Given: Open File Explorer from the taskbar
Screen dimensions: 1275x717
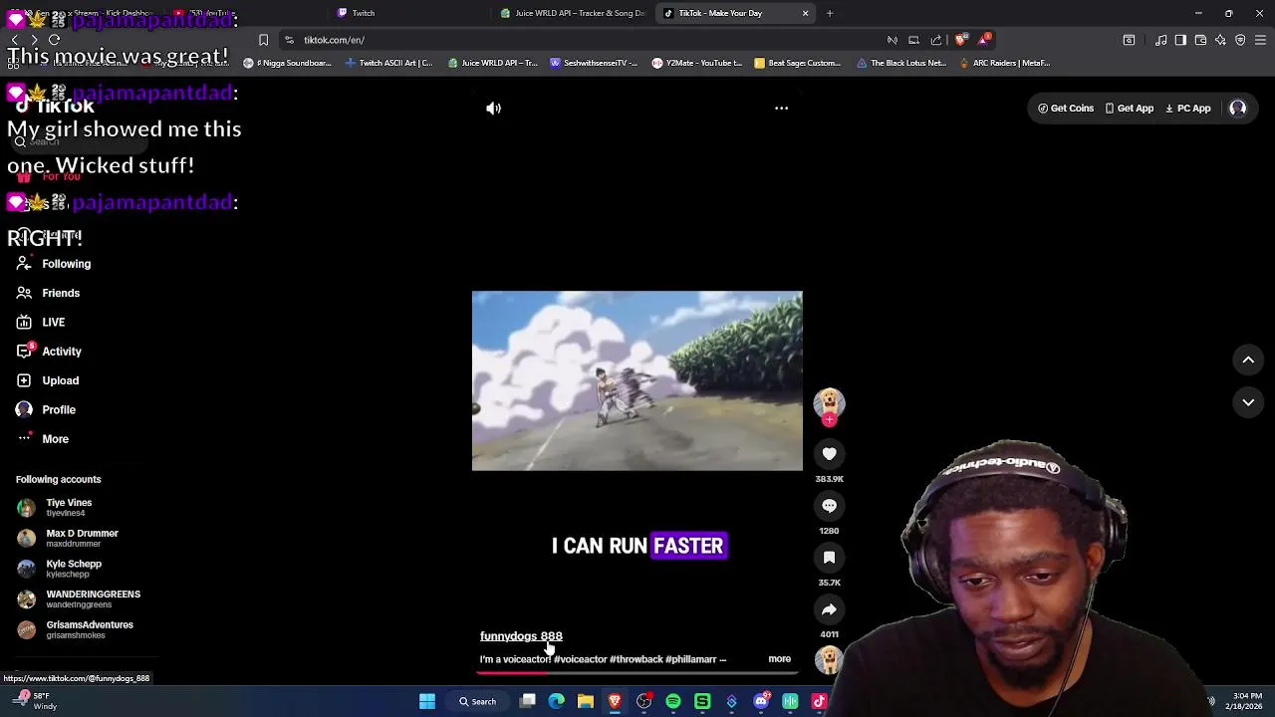Looking at the screenshot, I should click(x=586, y=702).
